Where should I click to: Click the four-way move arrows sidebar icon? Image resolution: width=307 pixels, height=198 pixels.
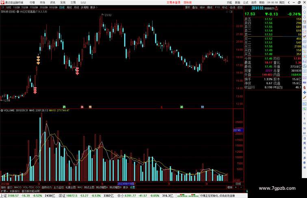pos(305,92)
